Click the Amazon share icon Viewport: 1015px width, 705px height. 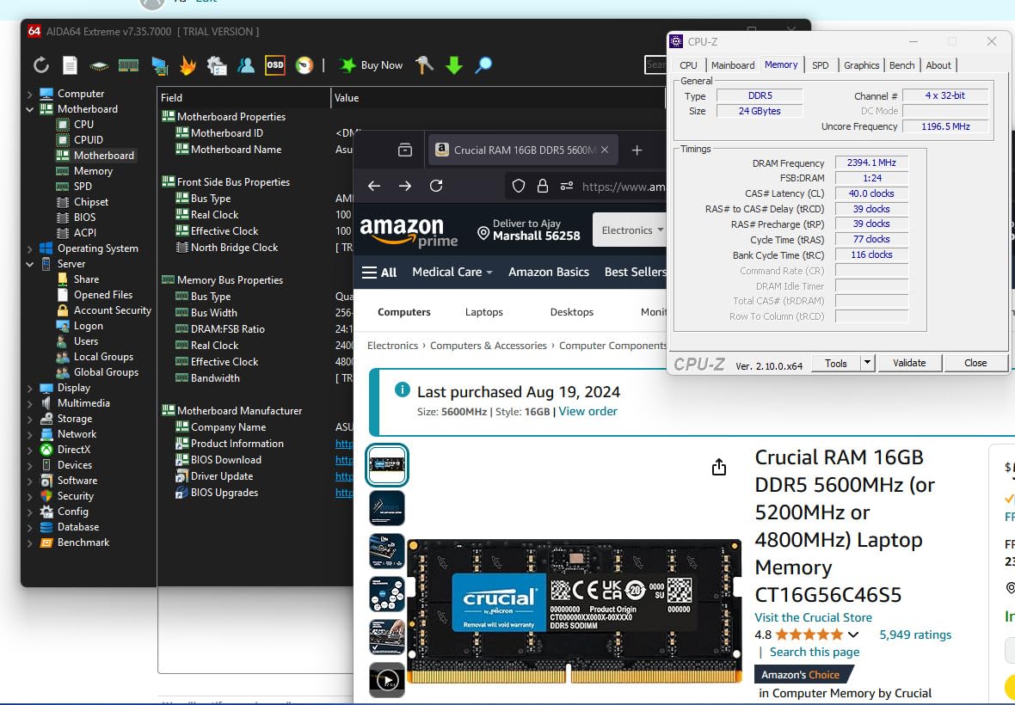[x=719, y=467]
